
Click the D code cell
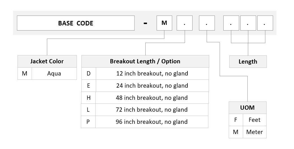tap(89, 74)
